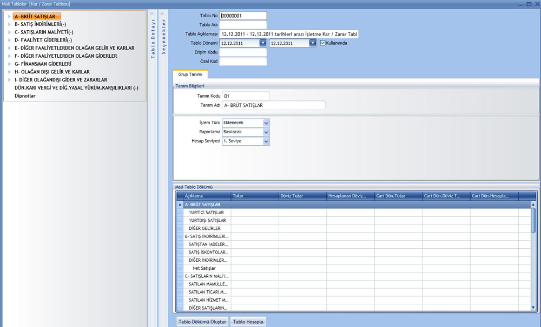Select B- SATIŞ İNDİRİMLERİ(-) in the tree

tap(40, 24)
